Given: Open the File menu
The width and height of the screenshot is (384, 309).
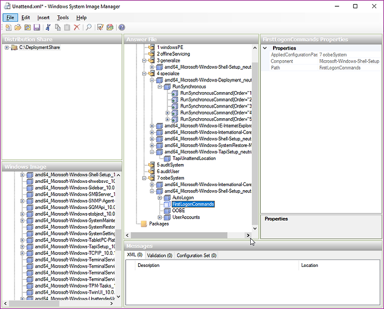Looking at the screenshot, I should coord(10,18).
